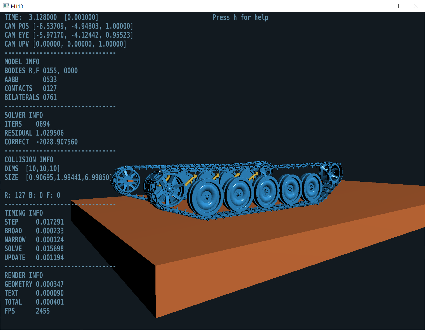The image size is (425, 330).
Task: Click the GEOMETRY 0.000347 line
Action: (34, 284)
